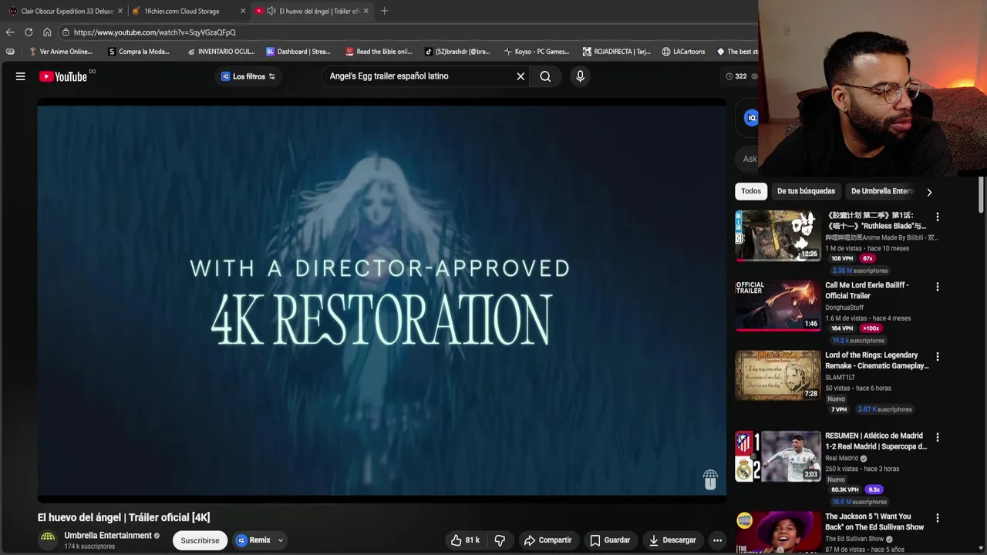Open Dashboard Streamlabs bookmark
Viewport: 987px width, 555px height.
click(x=298, y=52)
